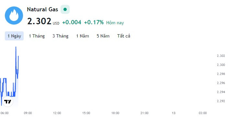Select the 1 Ngày timeframe tab
Image resolution: width=228 pixels, height=117 pixels.
click(14, 36)
